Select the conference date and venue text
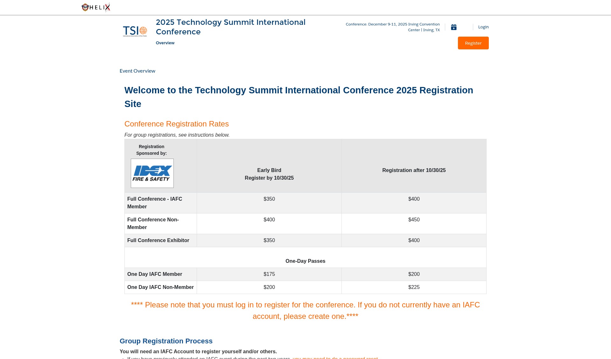The height and width of the screenshot is (359, 611). 393,27
